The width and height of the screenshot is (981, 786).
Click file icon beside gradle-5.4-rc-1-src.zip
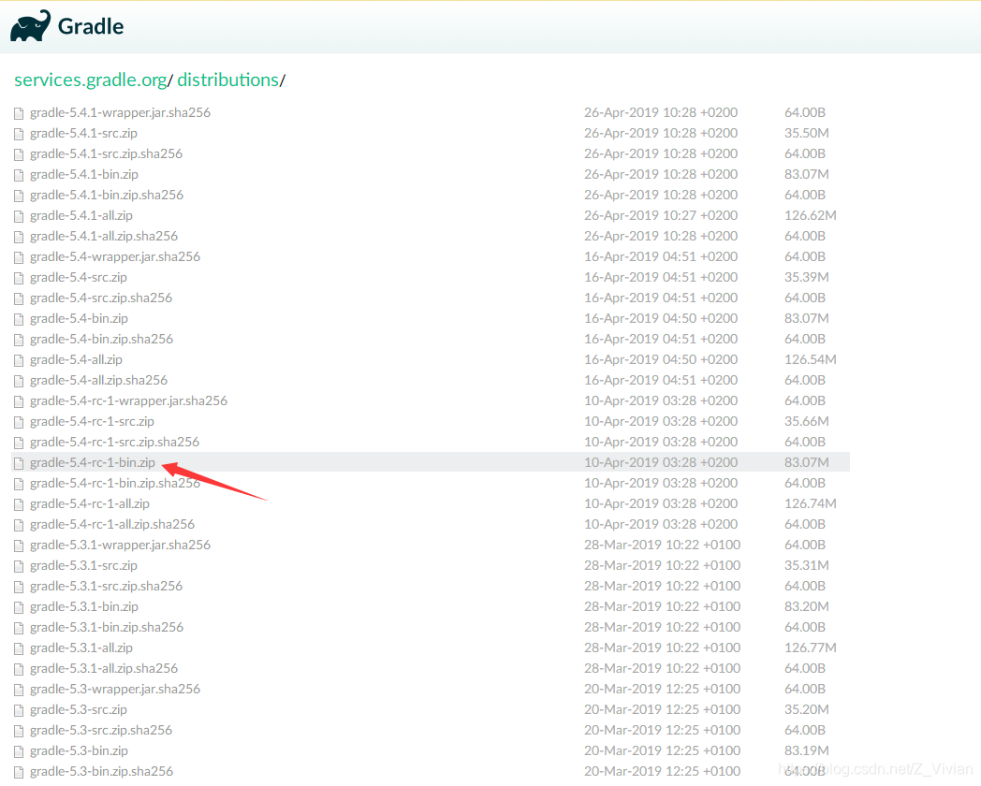[x=19, y=422]
